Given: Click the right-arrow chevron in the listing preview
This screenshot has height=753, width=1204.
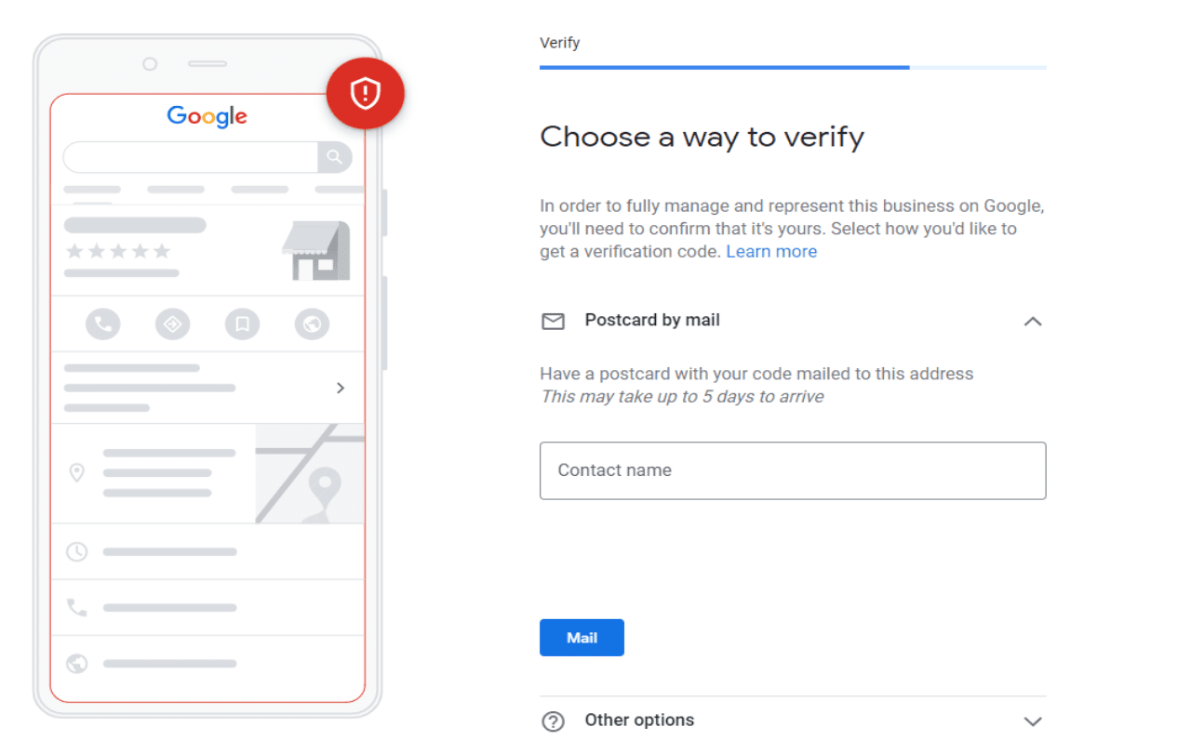Looking at the screenshot, I should [x=341, y=388].
